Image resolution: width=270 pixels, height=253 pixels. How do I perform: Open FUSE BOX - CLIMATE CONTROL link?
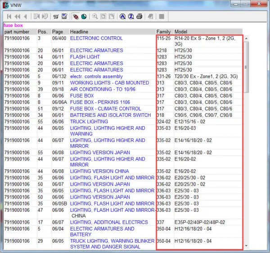105,109
